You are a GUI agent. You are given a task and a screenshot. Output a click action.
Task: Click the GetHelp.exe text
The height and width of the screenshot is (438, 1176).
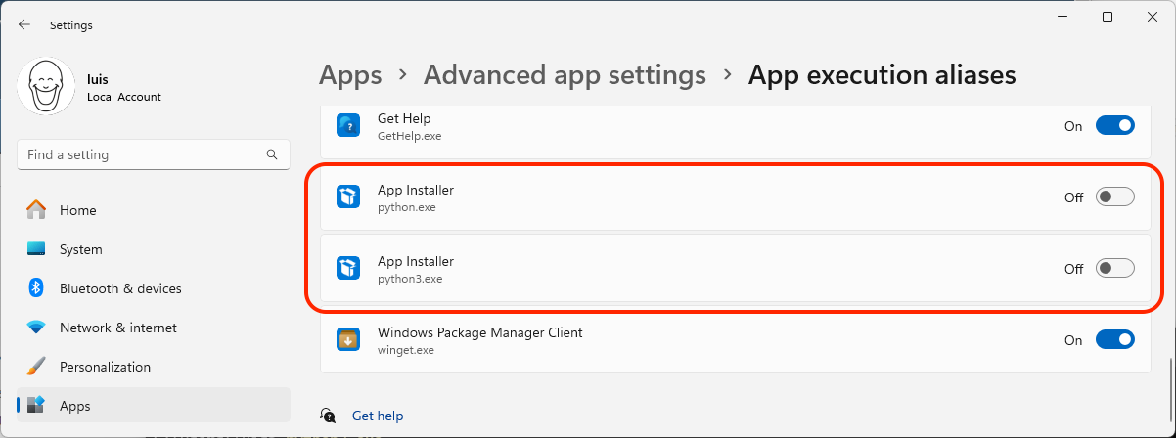pyautogui.click(x=410, y=136)
